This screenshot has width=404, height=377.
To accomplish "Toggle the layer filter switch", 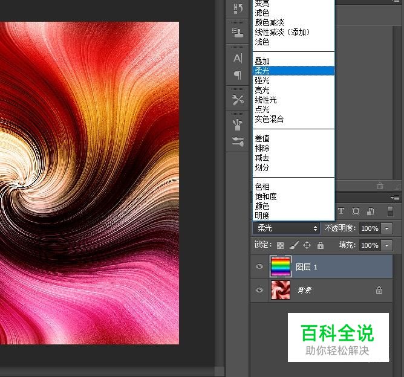I will (390, 211).
